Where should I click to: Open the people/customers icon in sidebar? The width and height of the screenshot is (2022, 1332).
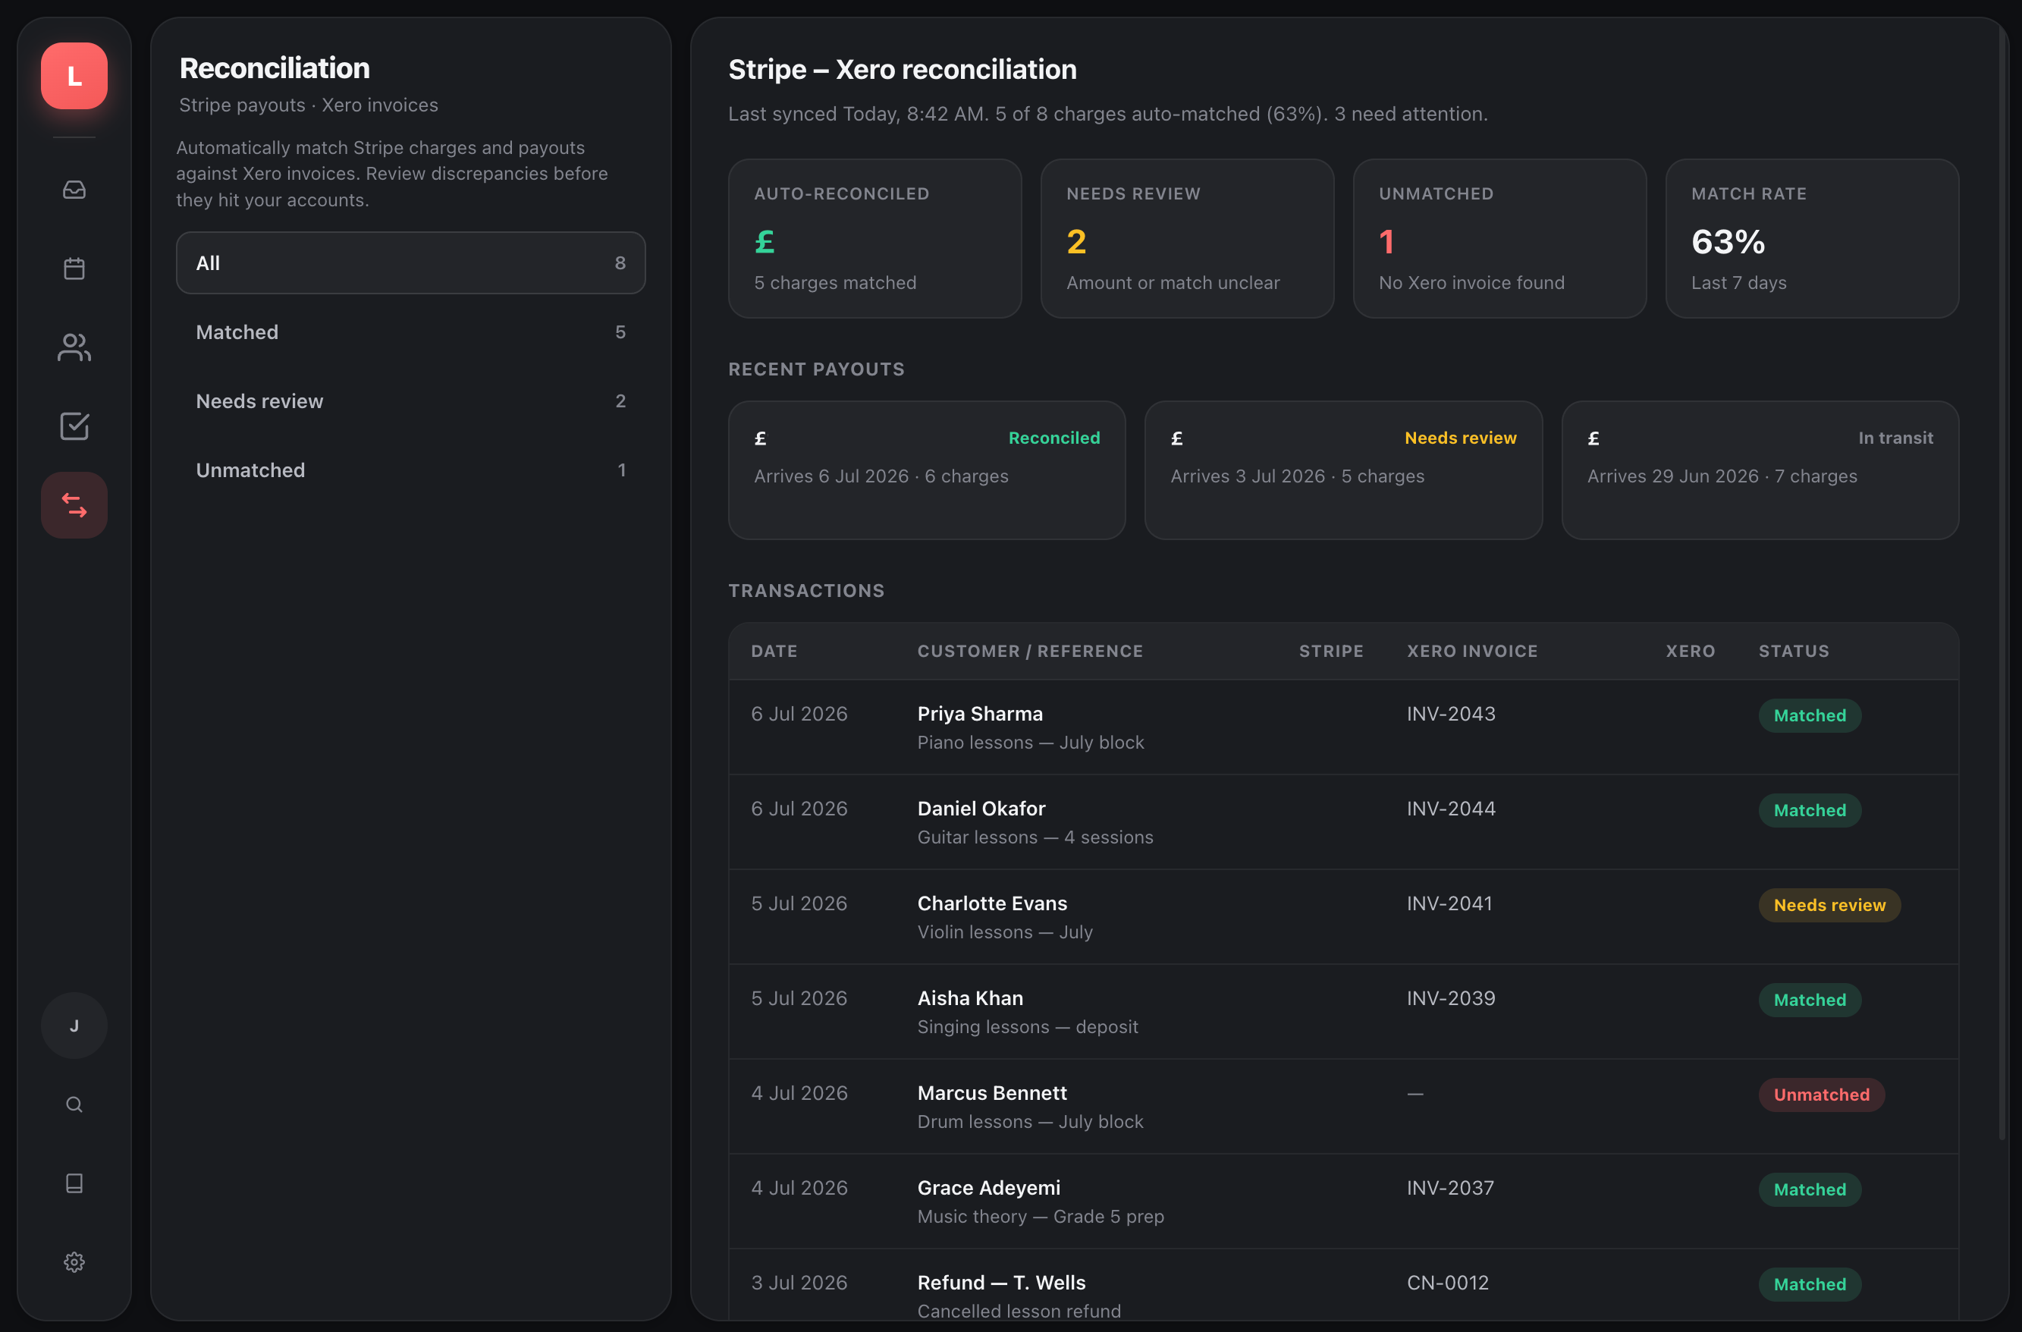coord(74,347)
